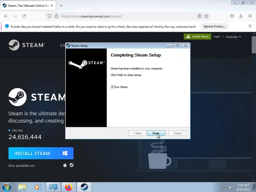This screenshot has height=192, width=256.
Task: Open Firefox downloads panel
Action: [x=241, y=16]
